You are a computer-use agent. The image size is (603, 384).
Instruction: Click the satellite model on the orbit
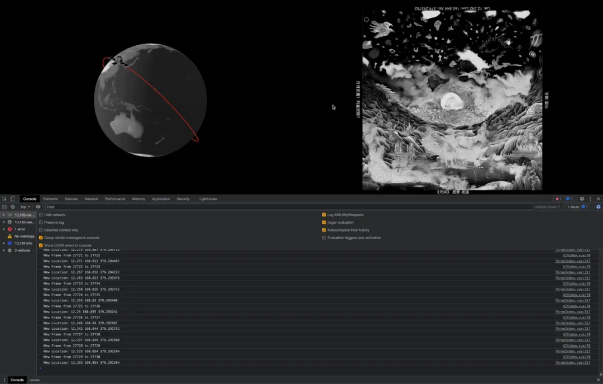pos(118,60)
